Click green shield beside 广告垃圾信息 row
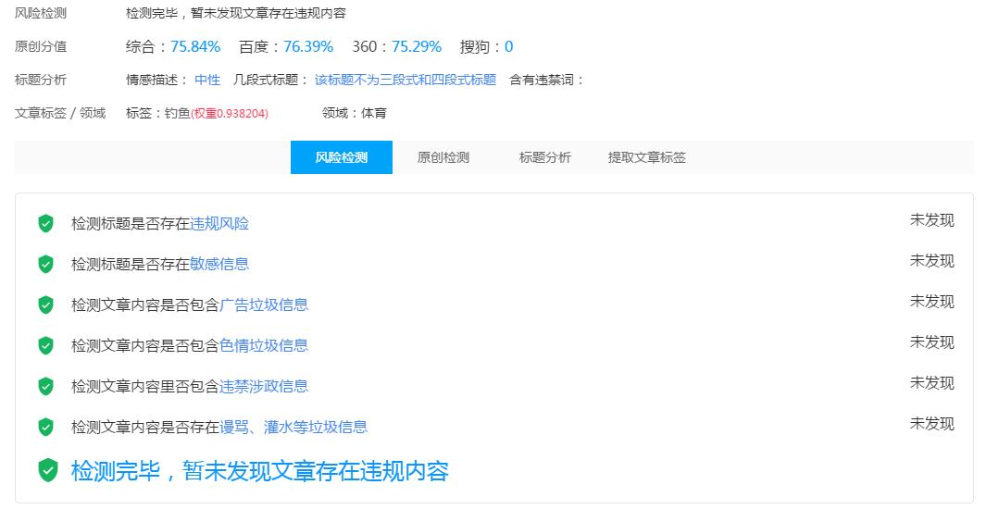This screenshot has height=522, width=986. point(46,305)
